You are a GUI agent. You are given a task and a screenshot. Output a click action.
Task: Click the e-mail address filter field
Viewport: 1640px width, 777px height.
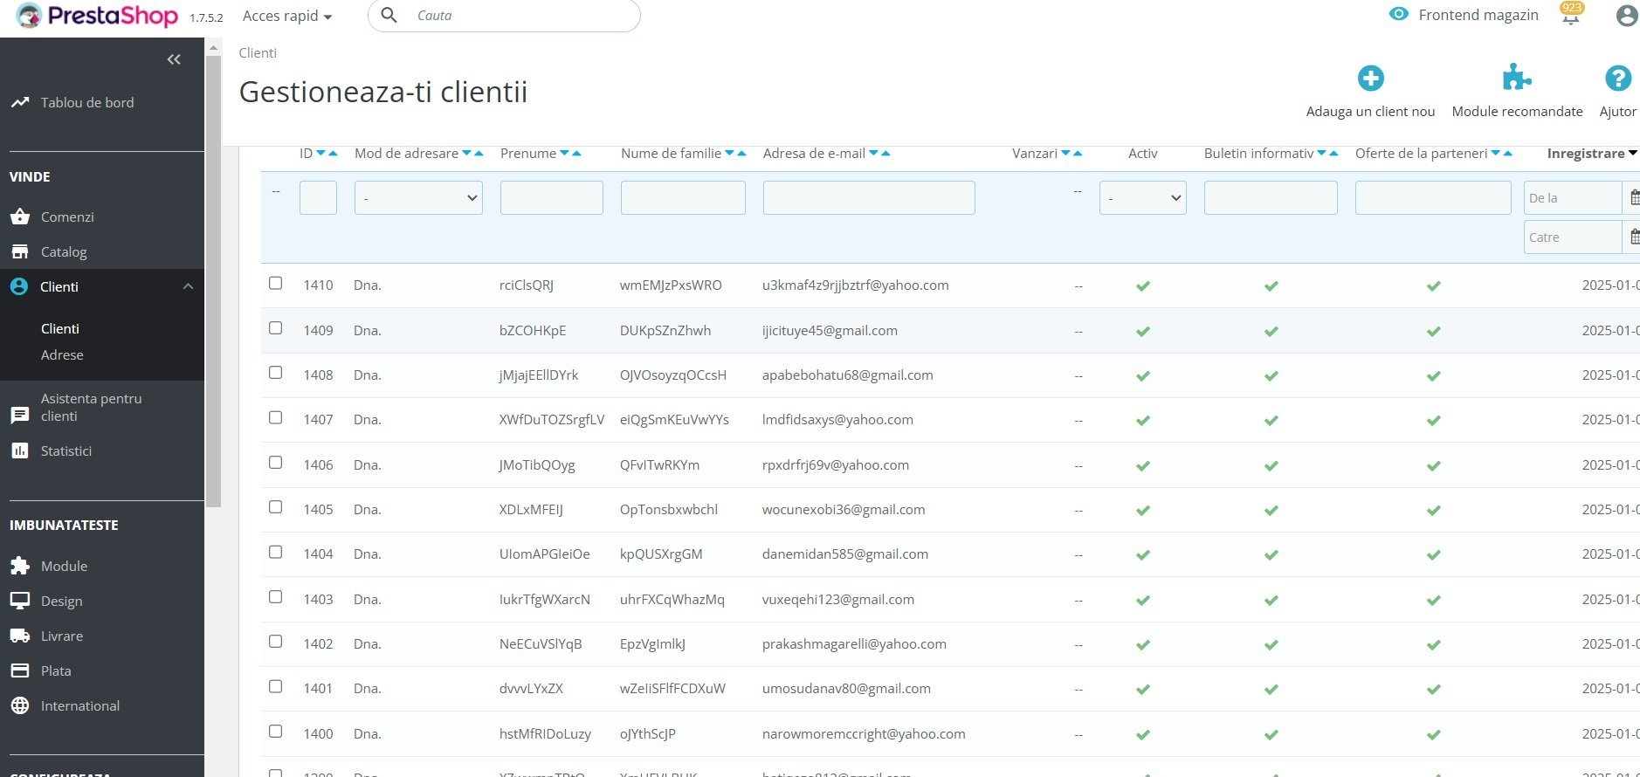point(868,198)
